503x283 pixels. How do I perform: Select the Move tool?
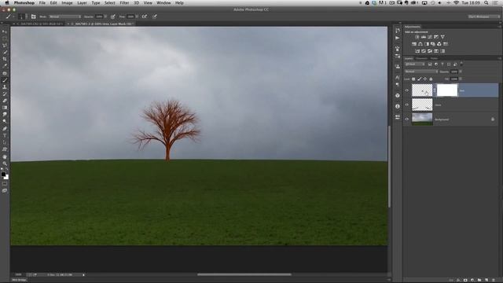click(5, 31)
